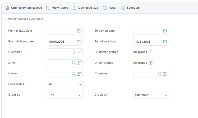Viewport: 198px width, 118px height.
Task: Click the 'Group by' label
Action: point(101,95)
